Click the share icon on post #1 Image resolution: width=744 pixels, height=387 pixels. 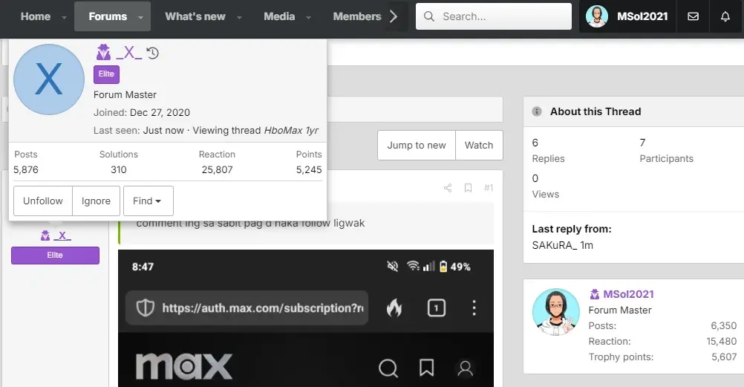(x=448, y=188)
